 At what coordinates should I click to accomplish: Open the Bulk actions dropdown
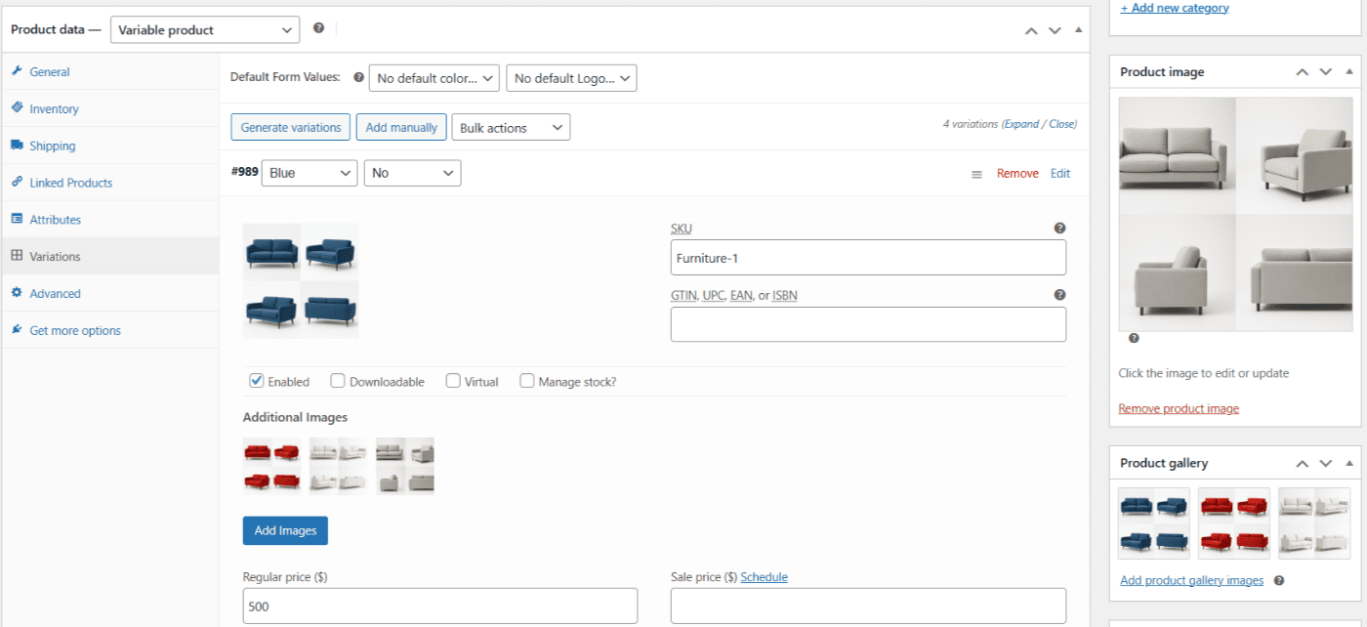coord(510,128)
